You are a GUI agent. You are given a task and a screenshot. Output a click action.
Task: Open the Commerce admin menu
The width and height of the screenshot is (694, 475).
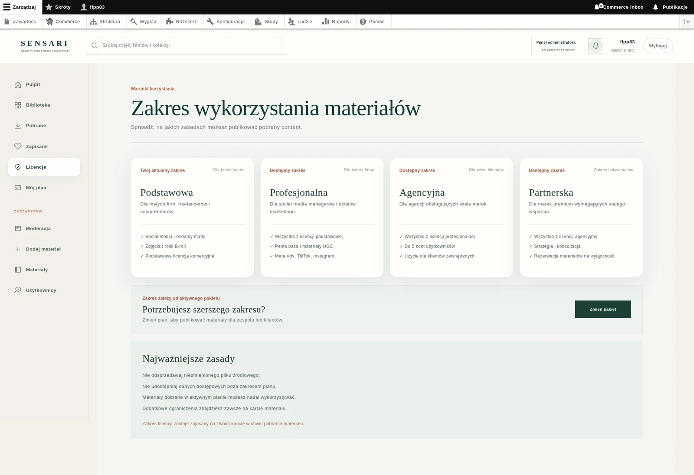[x=63, y=22]
